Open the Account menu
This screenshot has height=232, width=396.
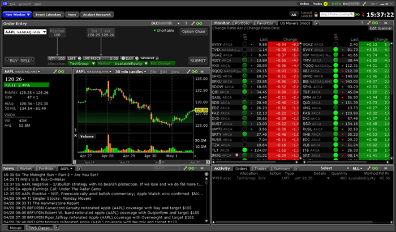(x=25, y=4)
